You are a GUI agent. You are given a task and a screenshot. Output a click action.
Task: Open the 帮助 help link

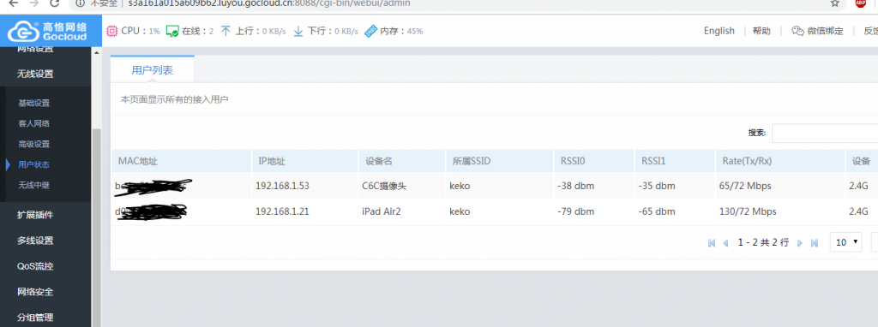761,31
